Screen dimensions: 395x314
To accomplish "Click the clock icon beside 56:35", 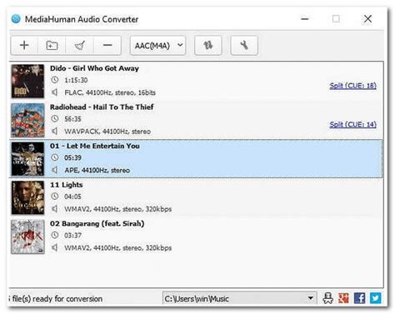I will [x=55, y=119].
